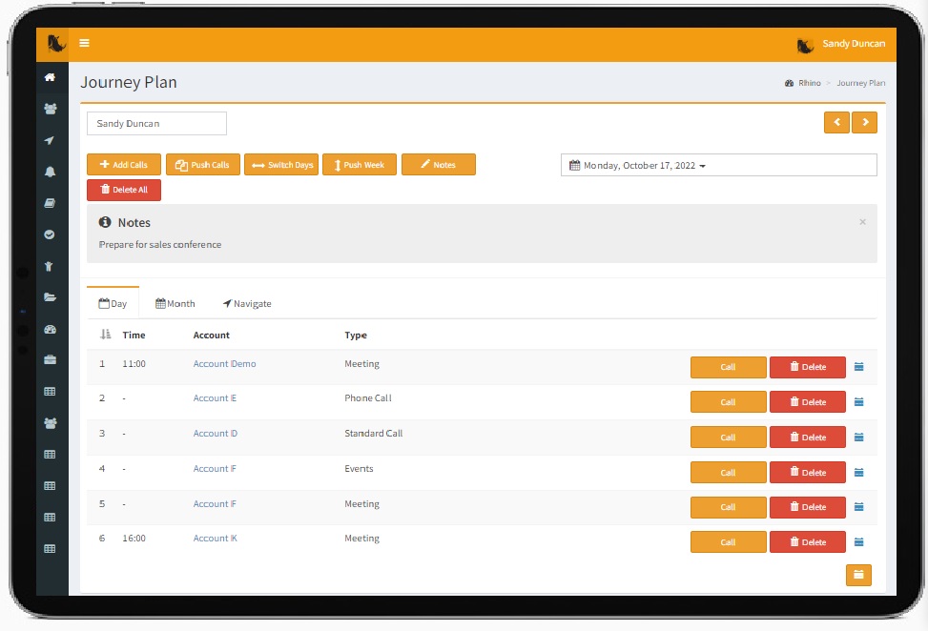
Task: Click the 'Standard Call' type cell
Action: (x=374, y=434)
